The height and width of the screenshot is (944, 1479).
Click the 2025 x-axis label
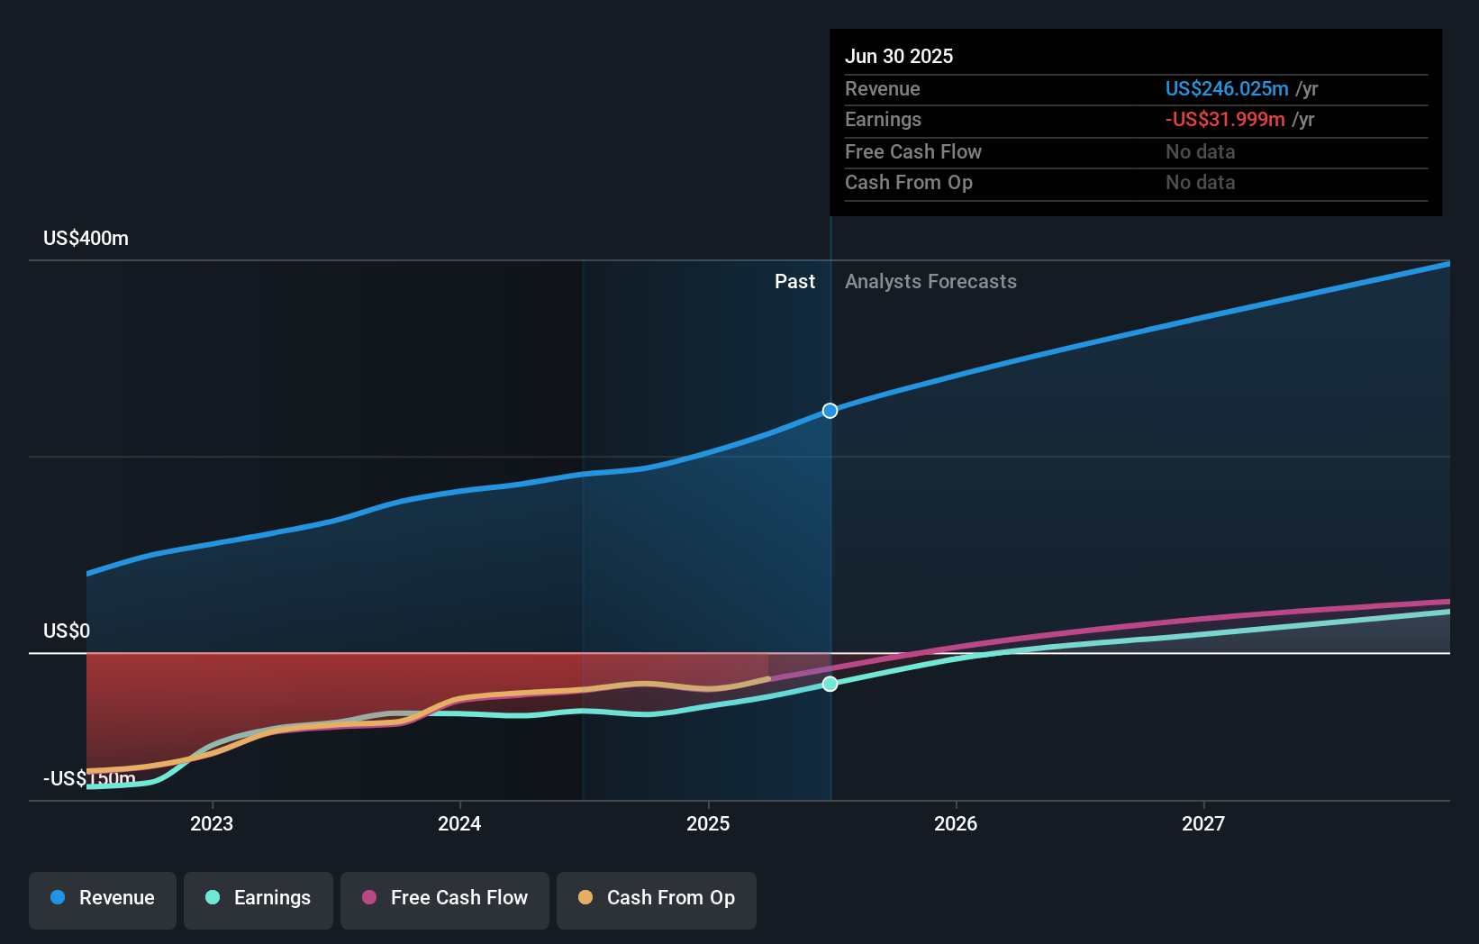pyautogui.click(x=708, y=823)
